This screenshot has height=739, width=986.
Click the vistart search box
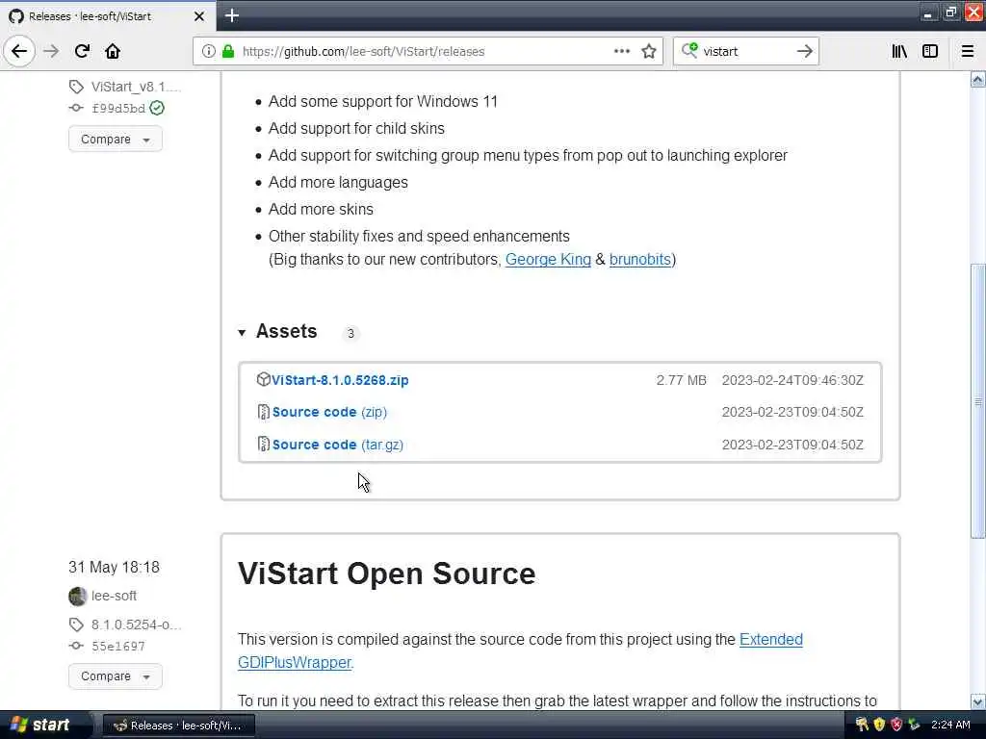click(745, 52)
